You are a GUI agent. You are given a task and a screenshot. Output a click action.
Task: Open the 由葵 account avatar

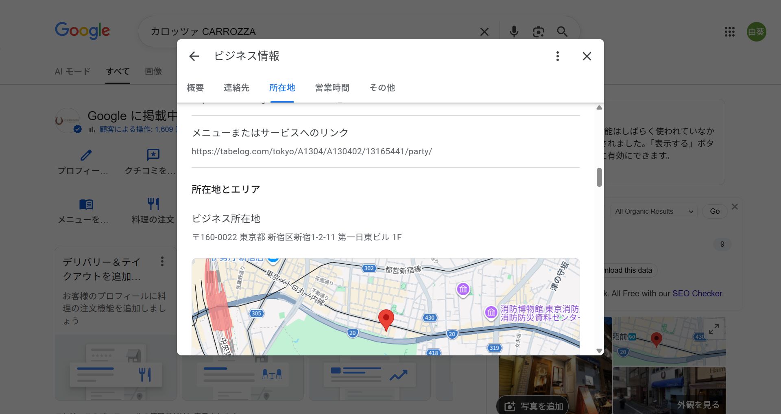756,32
